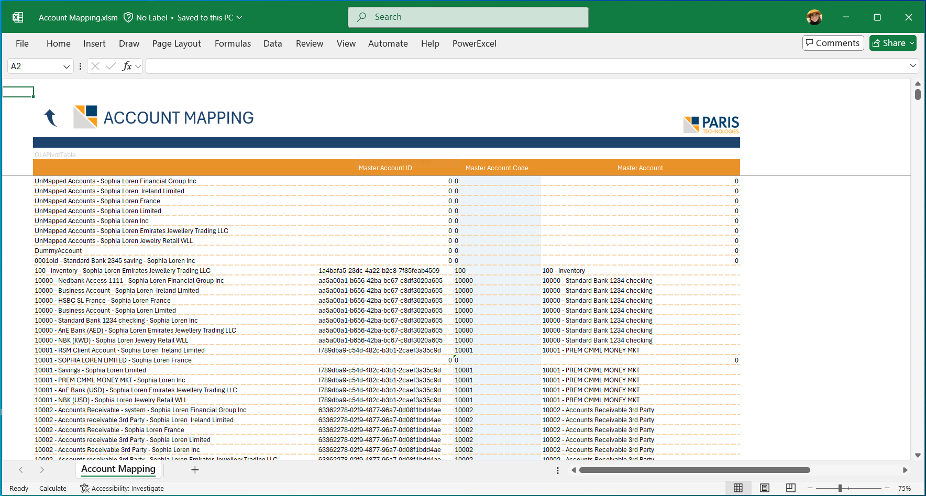This screenshot has height=496, width=926.
Task: Switch to Page Break Preview icon
Action: click(791, 488)
